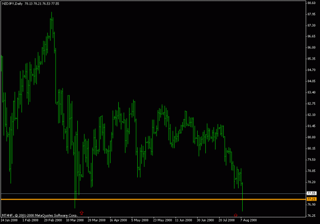Click the 14 Jan 2008 date label
Screen dimensions: 320x224
pos(9,220)
